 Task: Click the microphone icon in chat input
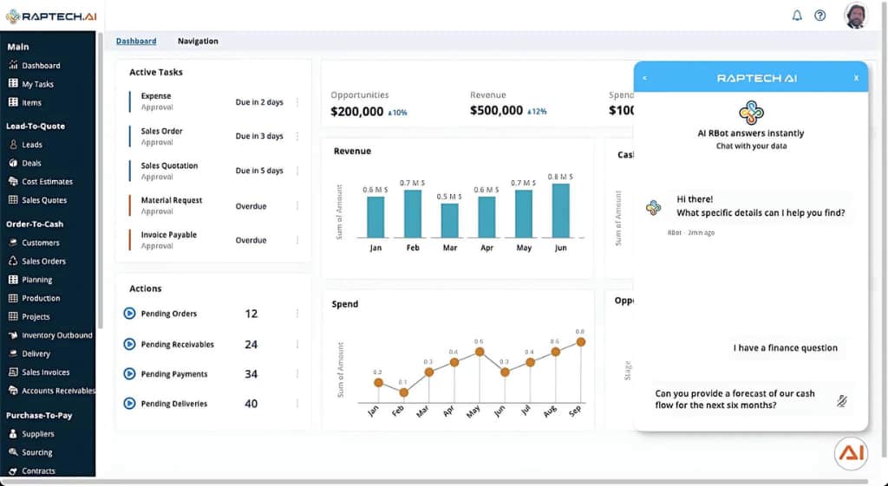coord(841,400)
